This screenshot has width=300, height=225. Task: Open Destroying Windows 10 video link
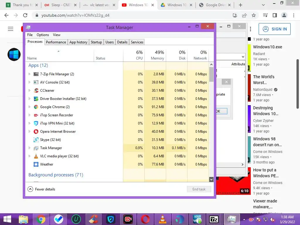[x=265, y=111]
